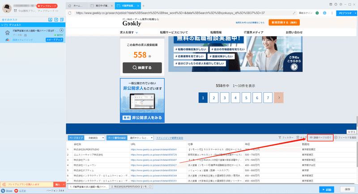Open the ページ番号の設定 dropdown
This screenshot has height=194, width=358.
141,138
